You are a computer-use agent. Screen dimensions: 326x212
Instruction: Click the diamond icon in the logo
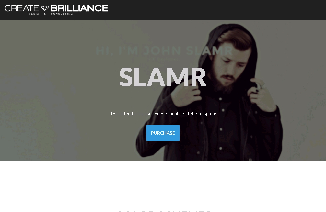click(45, 8)
